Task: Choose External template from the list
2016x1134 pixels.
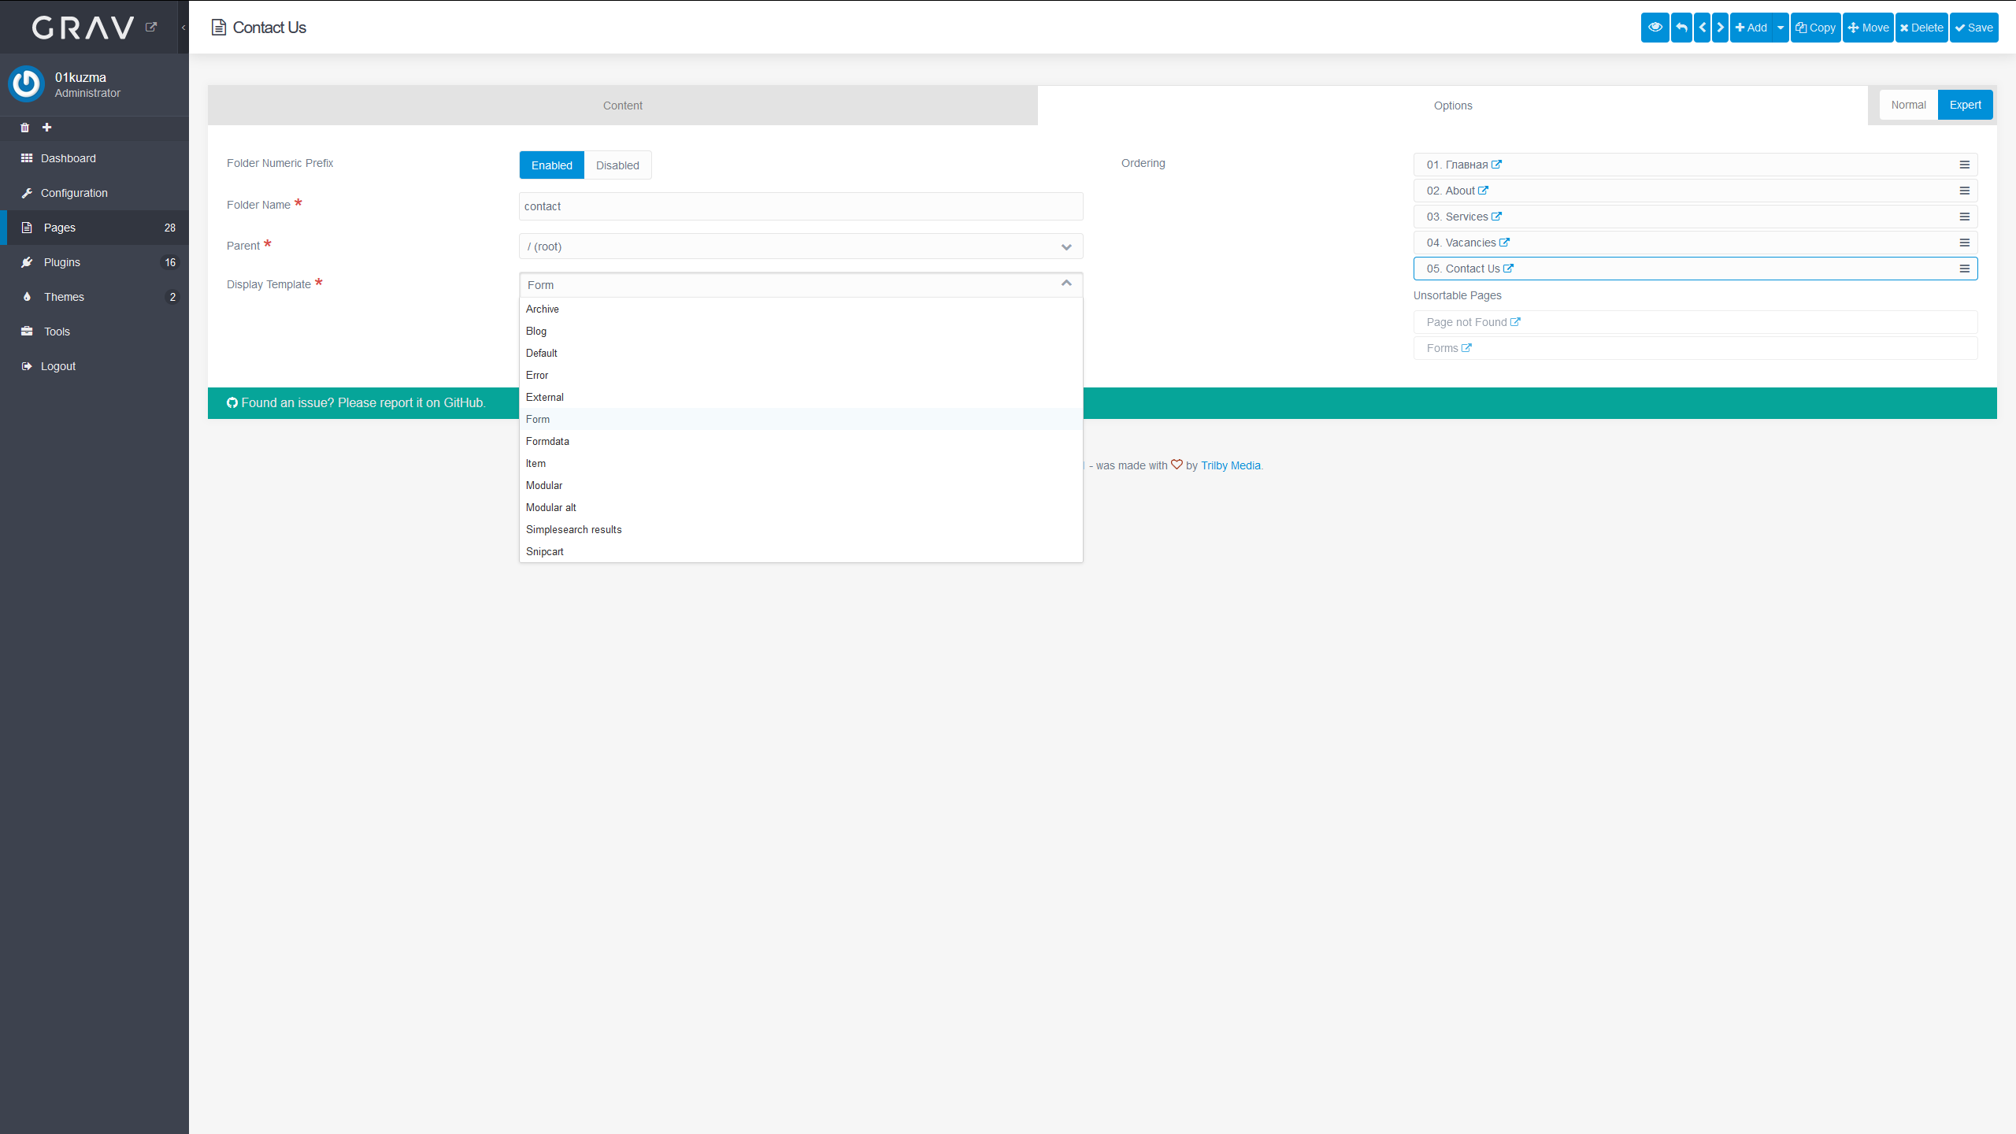Action: [x=801, y=397]
